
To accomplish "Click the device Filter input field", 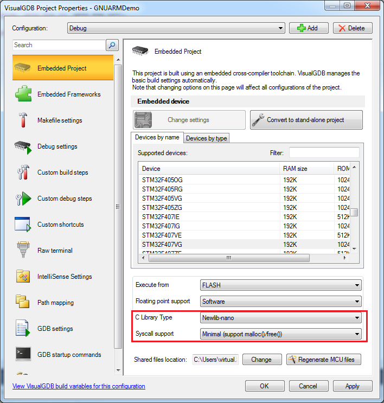I will 324,152.
